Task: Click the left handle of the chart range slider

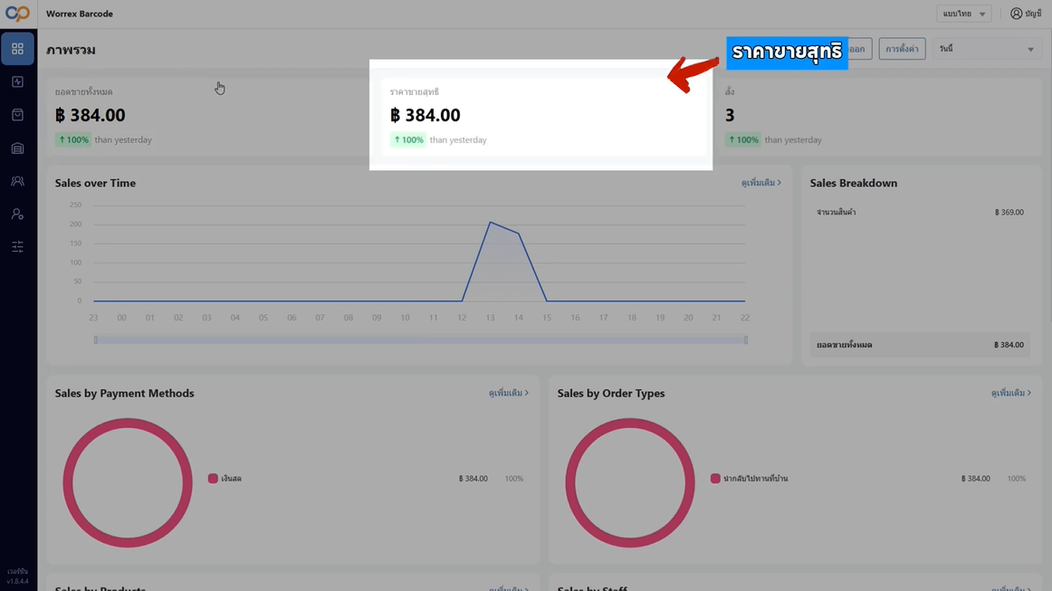Action: [x=96, y=340]
